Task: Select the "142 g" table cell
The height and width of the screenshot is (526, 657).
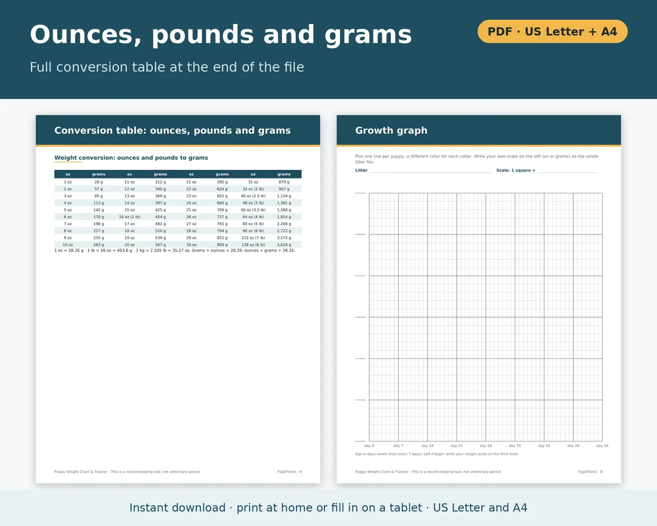Action: click(99, 210)
